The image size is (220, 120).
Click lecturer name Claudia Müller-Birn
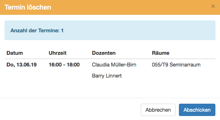pyautogui.click(x=114, y=65)
